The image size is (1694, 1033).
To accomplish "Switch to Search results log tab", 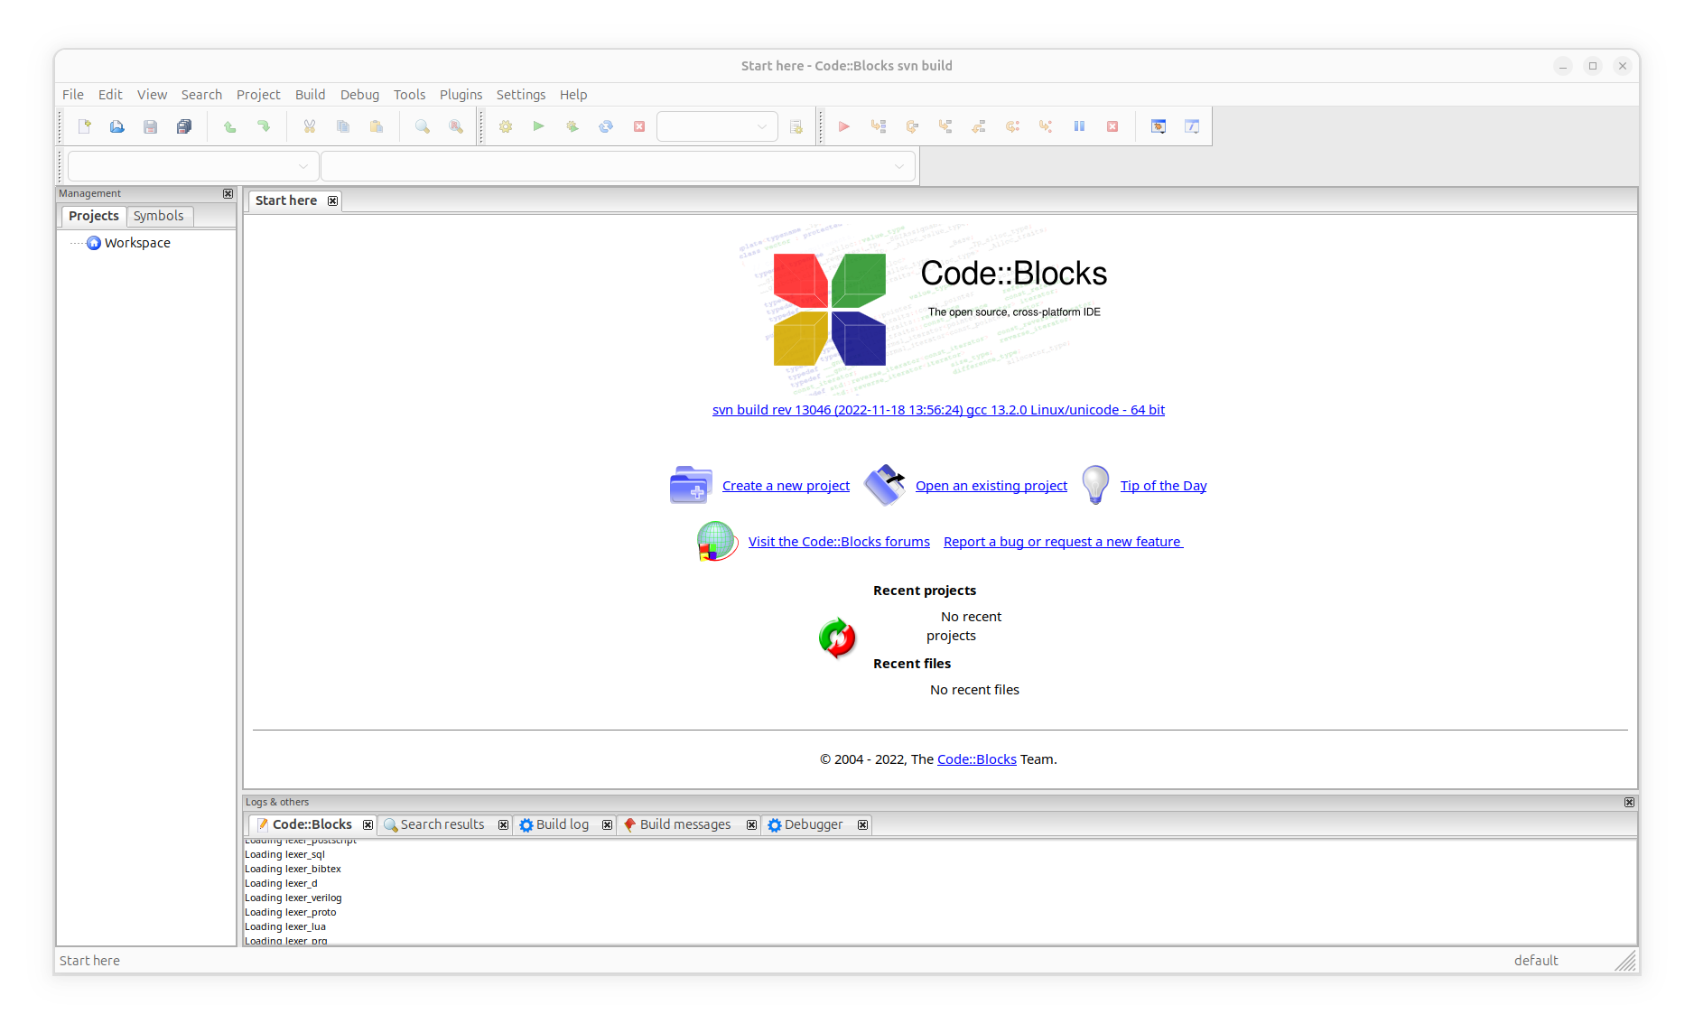I will (x=442, y=824).
